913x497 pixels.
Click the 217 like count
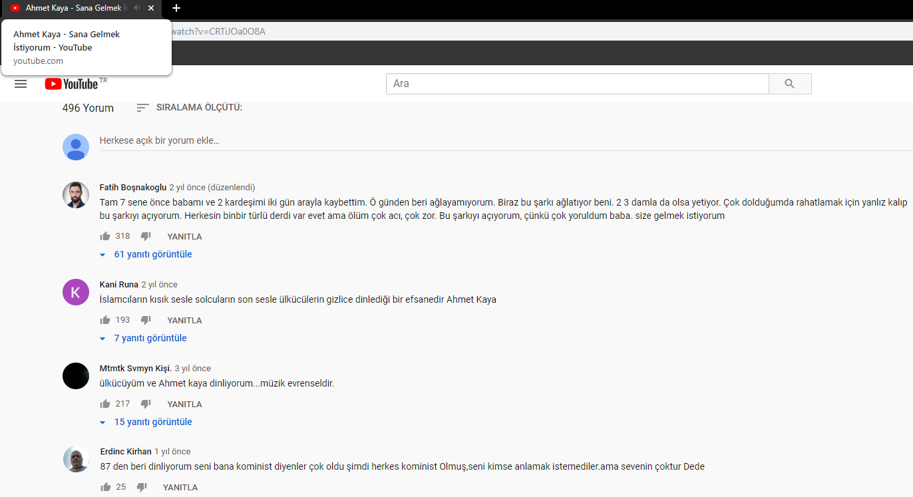122,404
